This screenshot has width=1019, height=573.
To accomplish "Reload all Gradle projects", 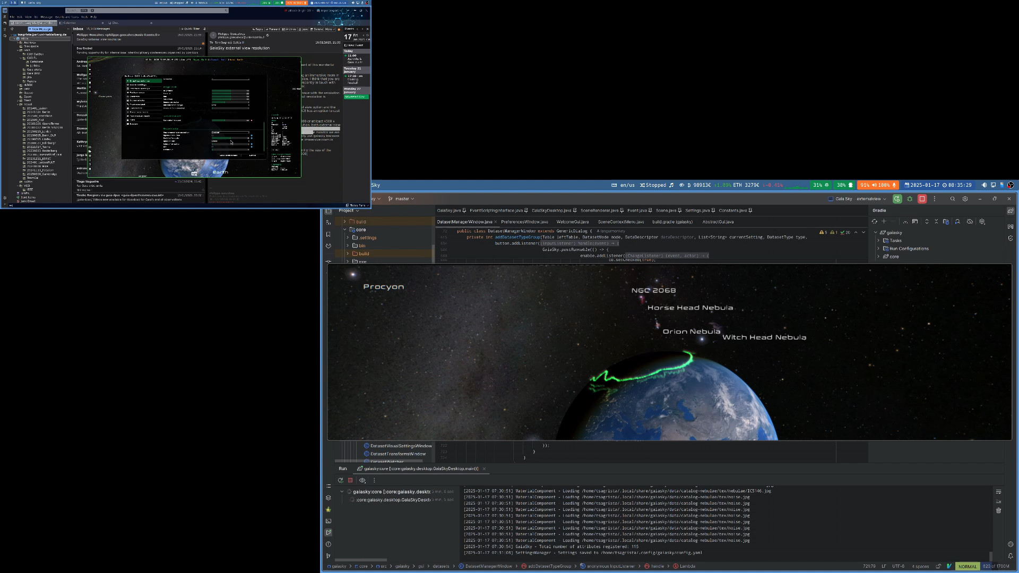I will (874, 222).
